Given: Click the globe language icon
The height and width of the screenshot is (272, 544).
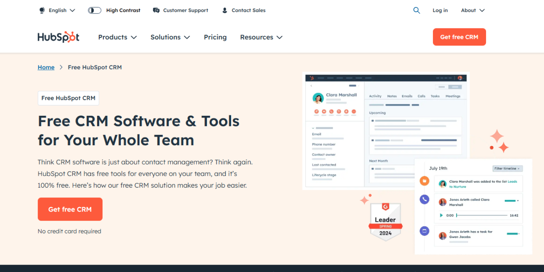Looking at the screenshot, I should [42, 10].
